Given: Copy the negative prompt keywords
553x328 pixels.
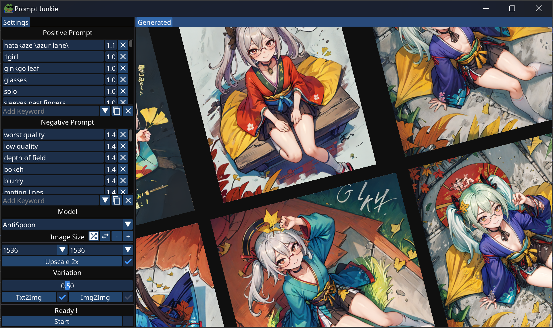Looking at the screenshot, I should (x=117, y=201).
